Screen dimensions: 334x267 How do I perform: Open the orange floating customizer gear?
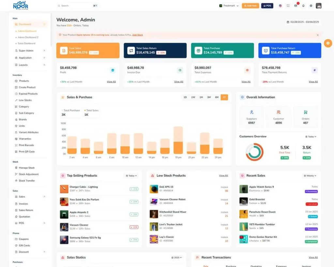point(328,43)
